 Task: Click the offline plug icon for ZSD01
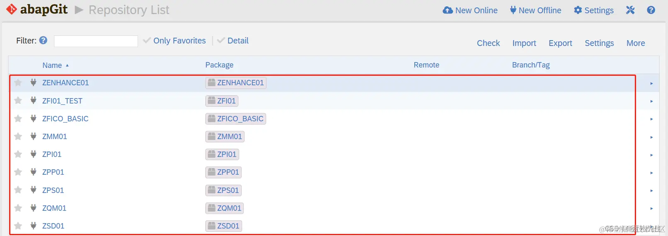(x=33, y=226)
